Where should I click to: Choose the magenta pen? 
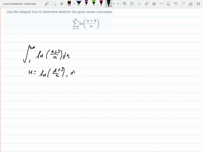point(86,3)
